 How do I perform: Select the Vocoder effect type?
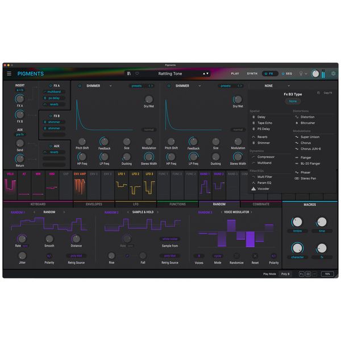263,188
